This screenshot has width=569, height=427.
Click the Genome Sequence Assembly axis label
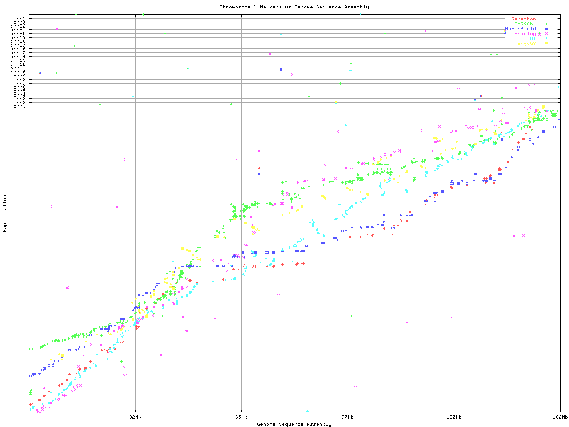[x=294, y=424]
